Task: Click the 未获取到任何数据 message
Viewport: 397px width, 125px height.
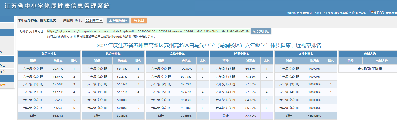Action: (x=370, y=69)
